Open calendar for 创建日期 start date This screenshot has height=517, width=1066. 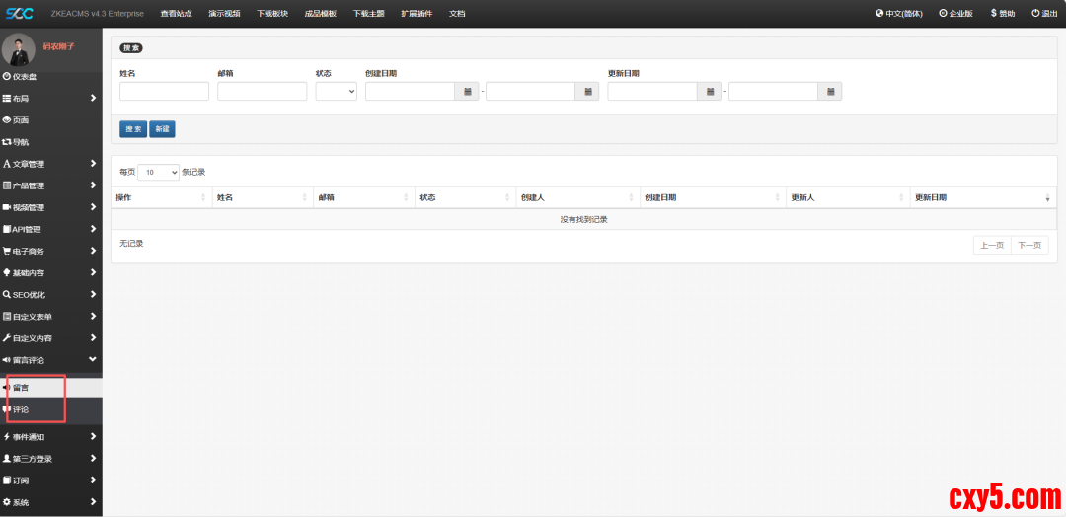click(x=467, y=91)
